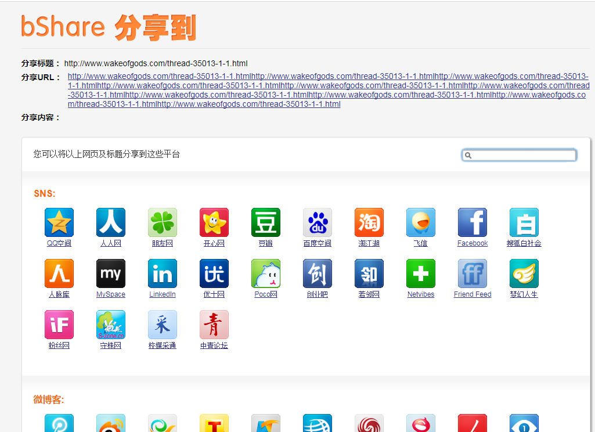This screenshot has height=432, width=595.
Task: Click the 人人网 blue icon
Action: (x=111, y=222)
